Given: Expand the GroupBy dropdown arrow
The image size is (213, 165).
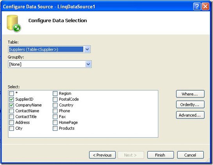Looking at the screenshot, I should [88, 64].
